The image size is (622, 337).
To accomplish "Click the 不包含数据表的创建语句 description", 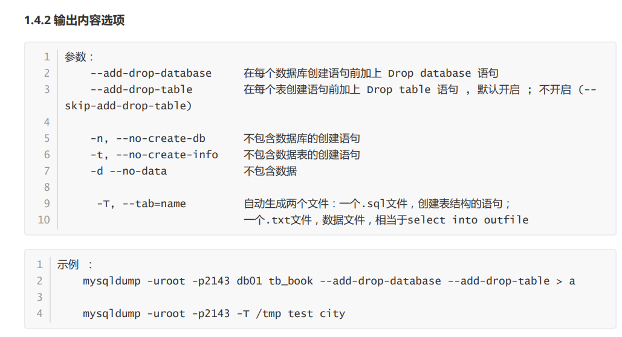I will pyautogui.click(x=301, y=155).
